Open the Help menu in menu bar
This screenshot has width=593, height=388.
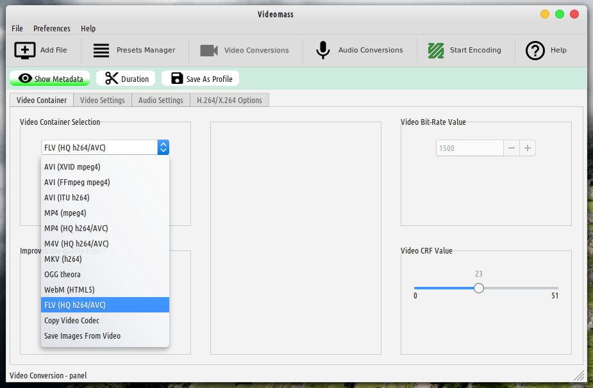(88, 28)
